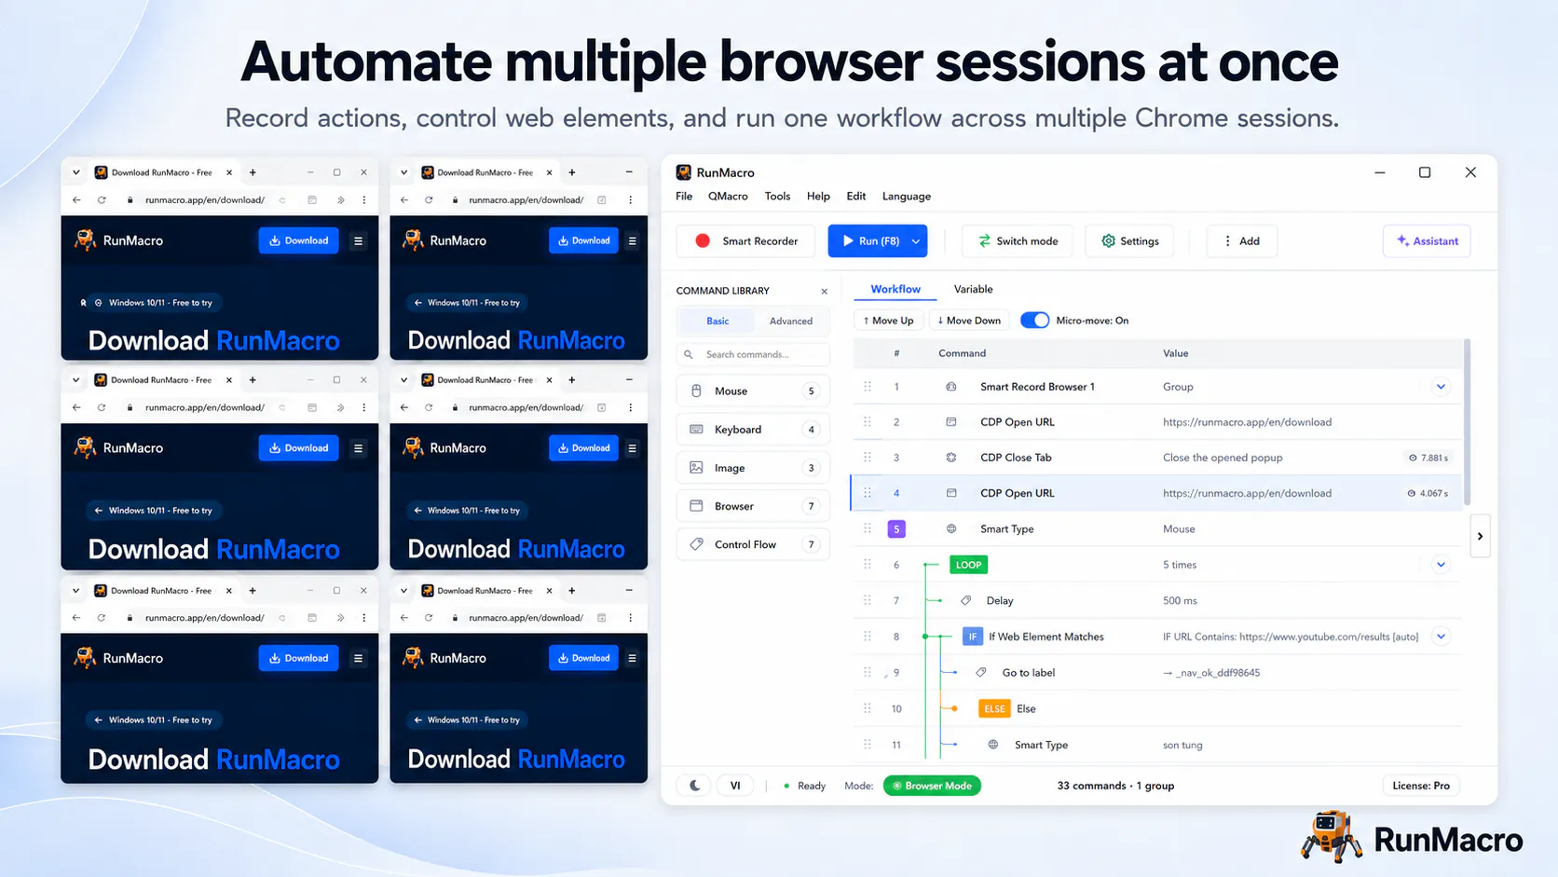Collapse the LOOP 5 times row chevron
Viewport: 1558px width, 877px height.
pos(1441,565)
